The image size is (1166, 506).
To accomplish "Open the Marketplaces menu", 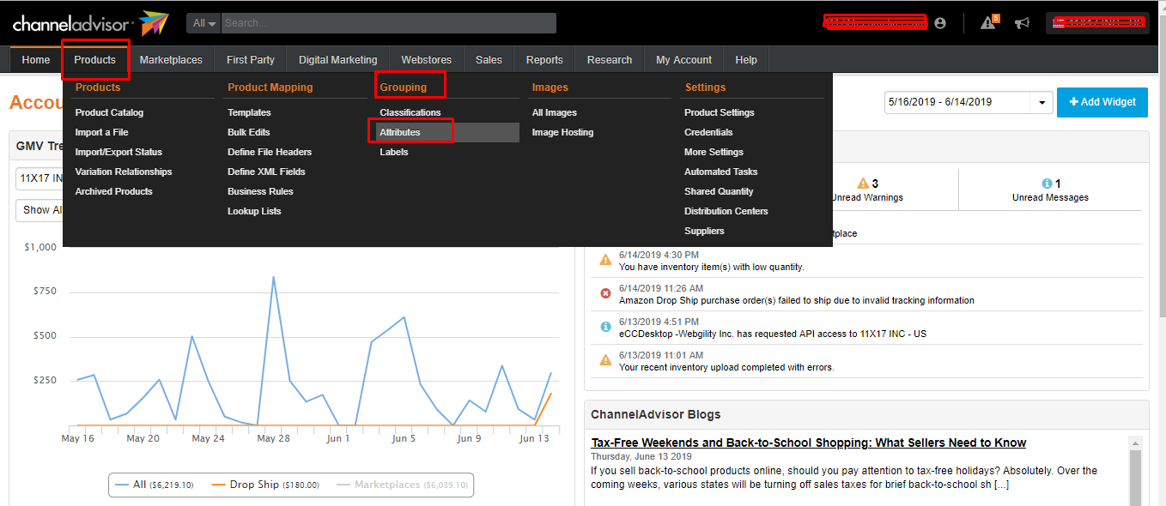I will (171, 60).
